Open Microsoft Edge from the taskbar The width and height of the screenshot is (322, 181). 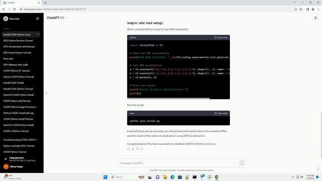click(172, 177)
